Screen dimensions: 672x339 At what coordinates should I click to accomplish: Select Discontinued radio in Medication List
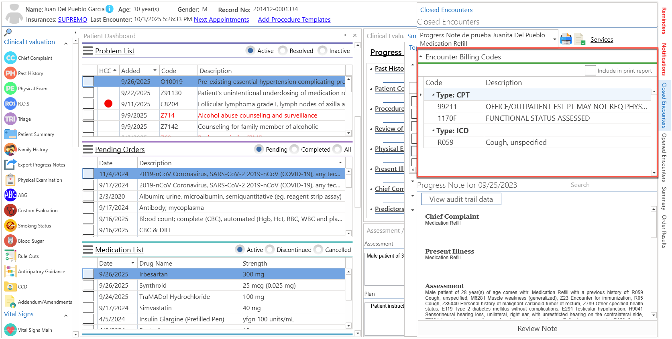point(270,250)
